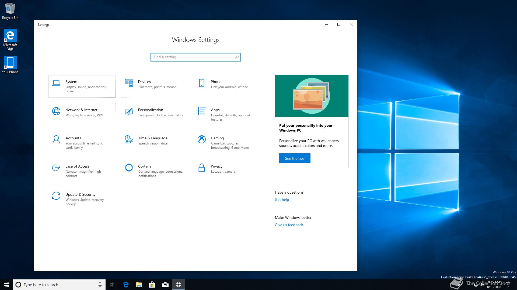Click the Cortana microphone in taskbar search
517x290 pixels.
[100, 285]
